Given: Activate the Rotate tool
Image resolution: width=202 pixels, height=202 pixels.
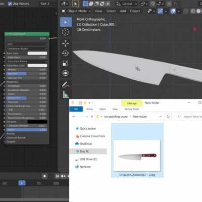Looking at the screenshot, I should click(x=66, y=54).
